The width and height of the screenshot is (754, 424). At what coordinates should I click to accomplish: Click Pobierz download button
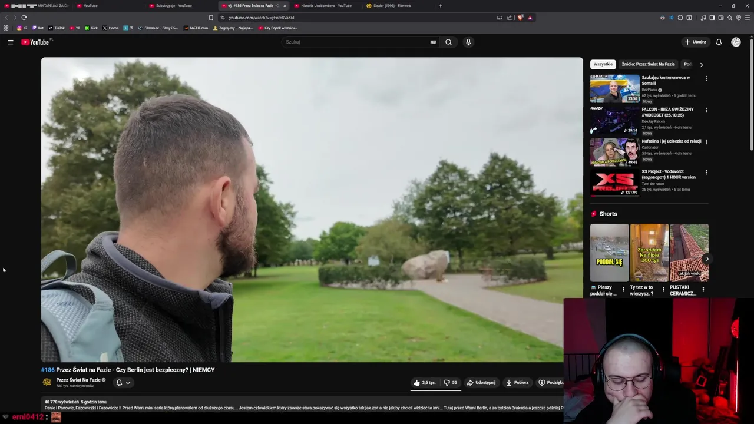517,383
